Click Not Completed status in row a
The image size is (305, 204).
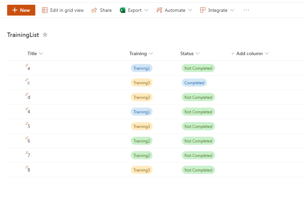pos(198,68)
